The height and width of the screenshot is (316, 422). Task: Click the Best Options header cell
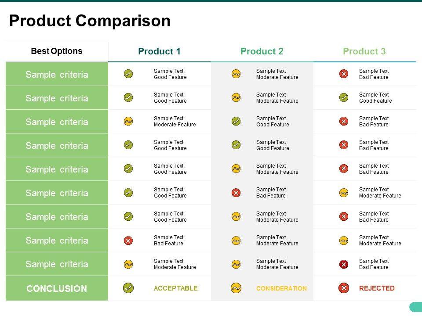[57, 51]
